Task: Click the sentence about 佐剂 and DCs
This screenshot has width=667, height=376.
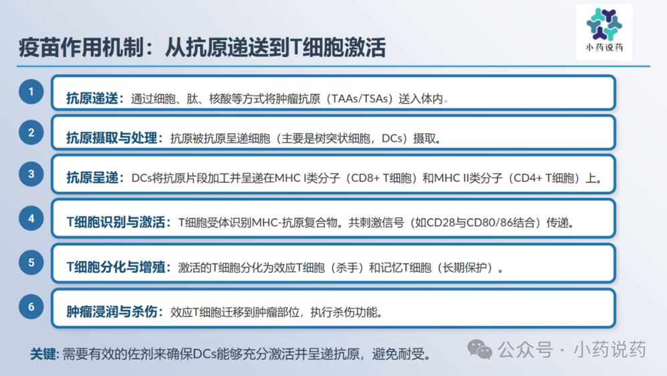Action: click(x=247, y=354)
